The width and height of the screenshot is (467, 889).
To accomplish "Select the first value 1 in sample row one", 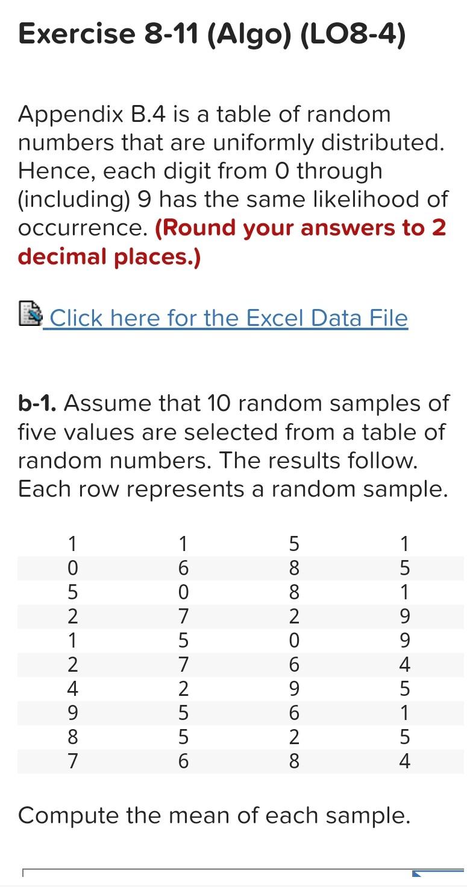I will [x=73, y=544].
